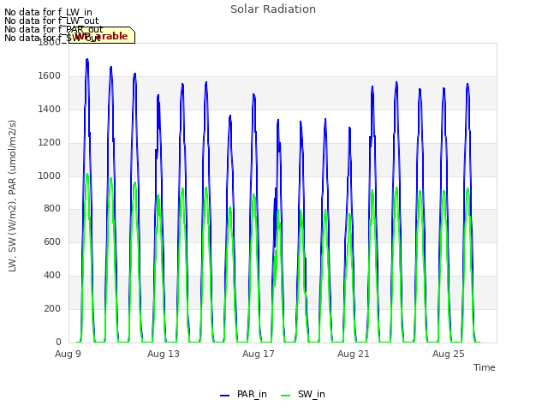Click the y-axis title LW, SW (W/m2), PAR
Image resolution: width=548 pixels, height=411 pixels.
click(12, 196)
